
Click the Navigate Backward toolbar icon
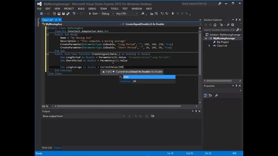41,13
